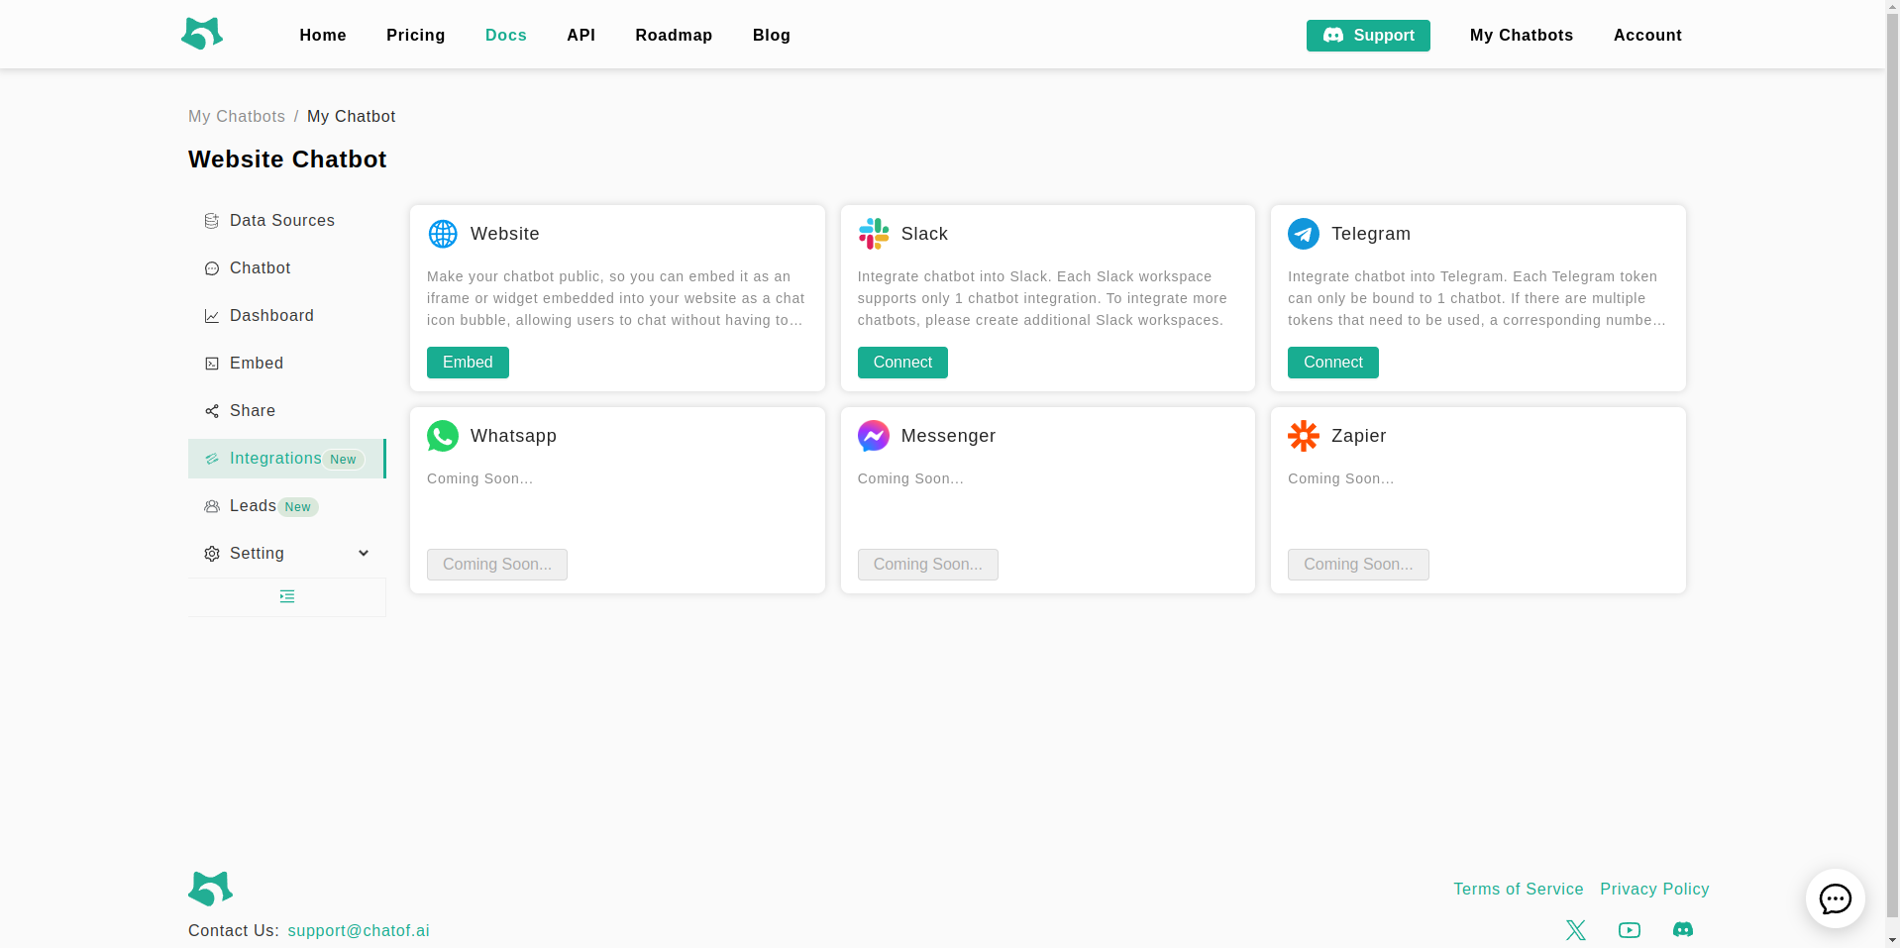This screenshot has height=948, width=1900.
Task: Click the Share sidebar icon
Action: [211, 411]
